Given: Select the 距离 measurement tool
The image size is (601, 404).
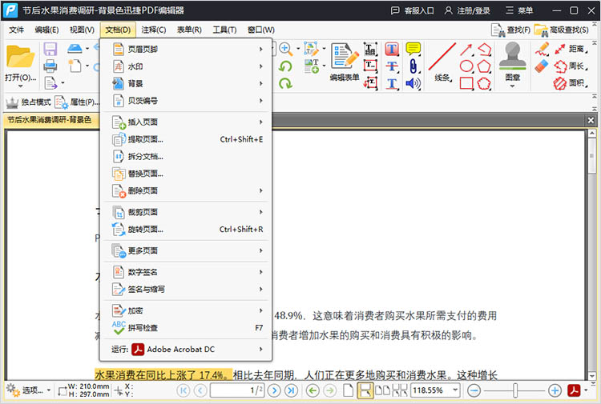Looking at the screenshot, I should (x=571, y=49).
